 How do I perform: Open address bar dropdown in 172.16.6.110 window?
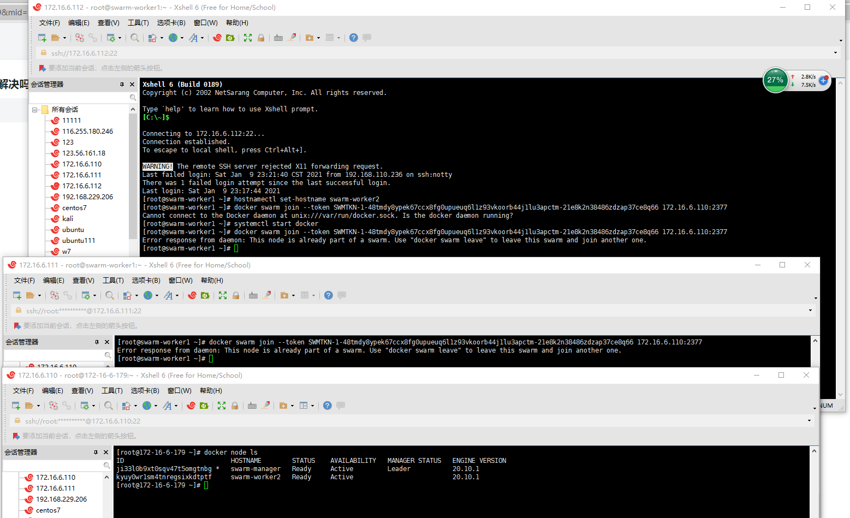tap(809, 421)
